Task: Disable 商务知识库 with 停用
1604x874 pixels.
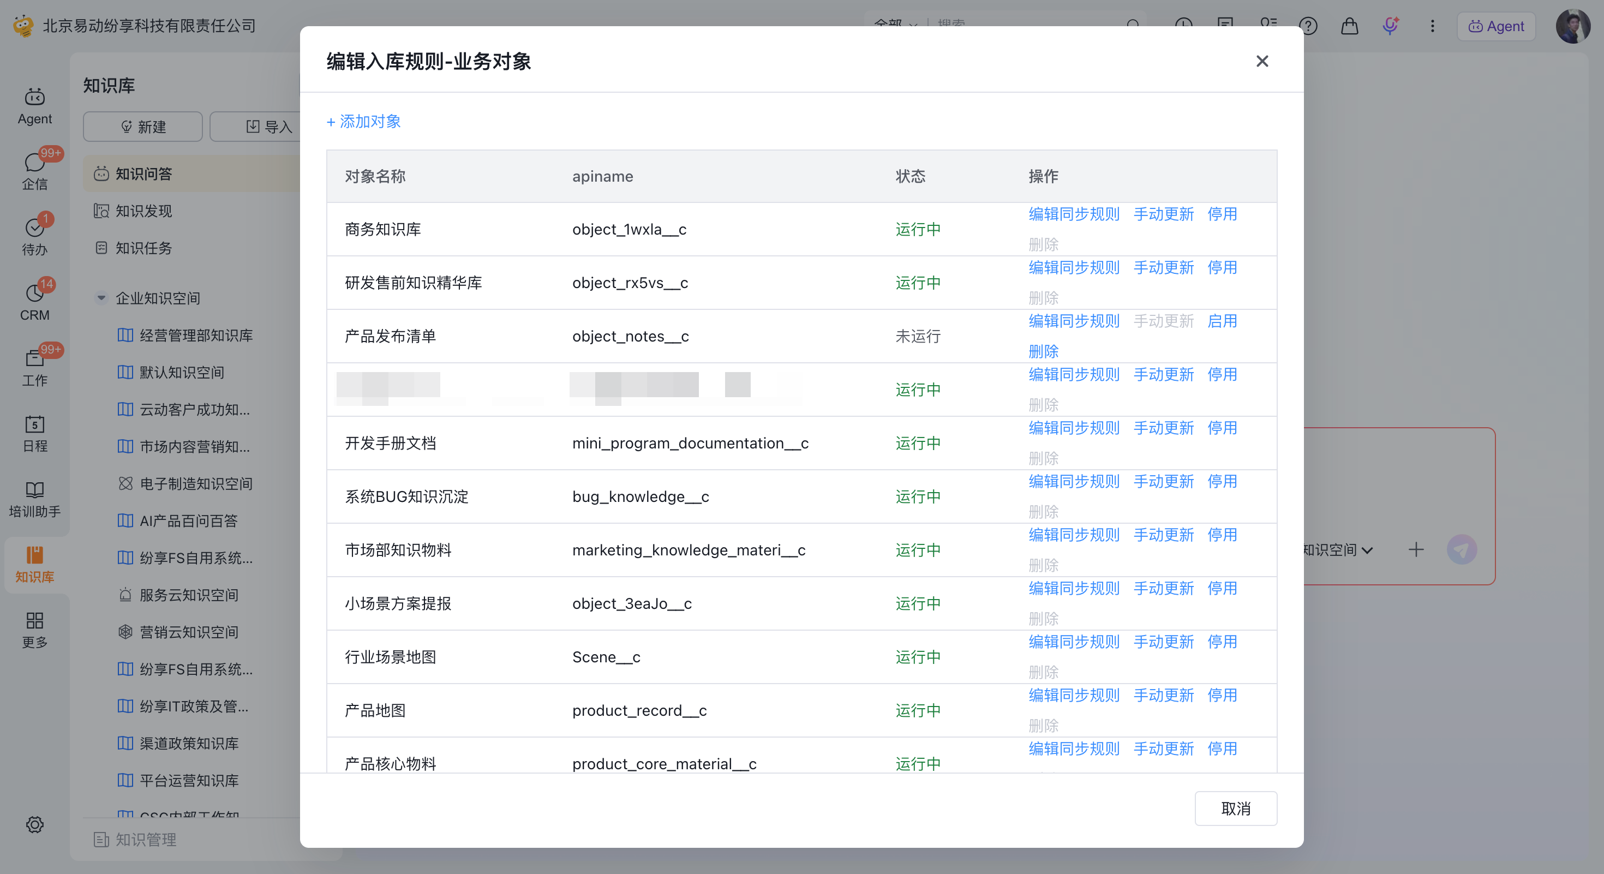Action: click(1222, 214)
